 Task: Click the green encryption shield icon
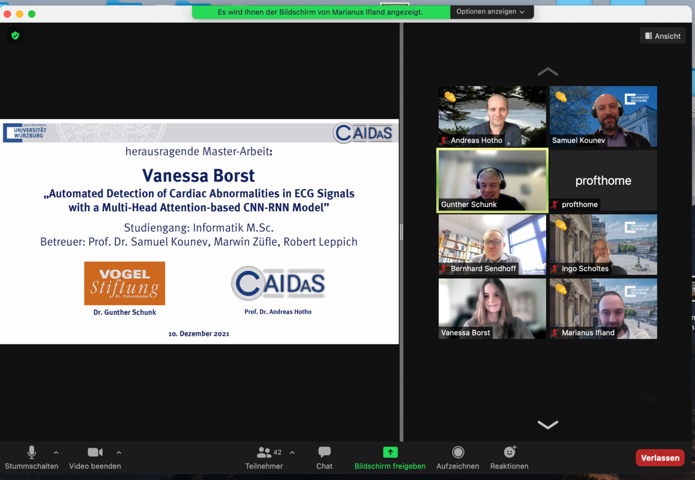click(x=15, y=36)
